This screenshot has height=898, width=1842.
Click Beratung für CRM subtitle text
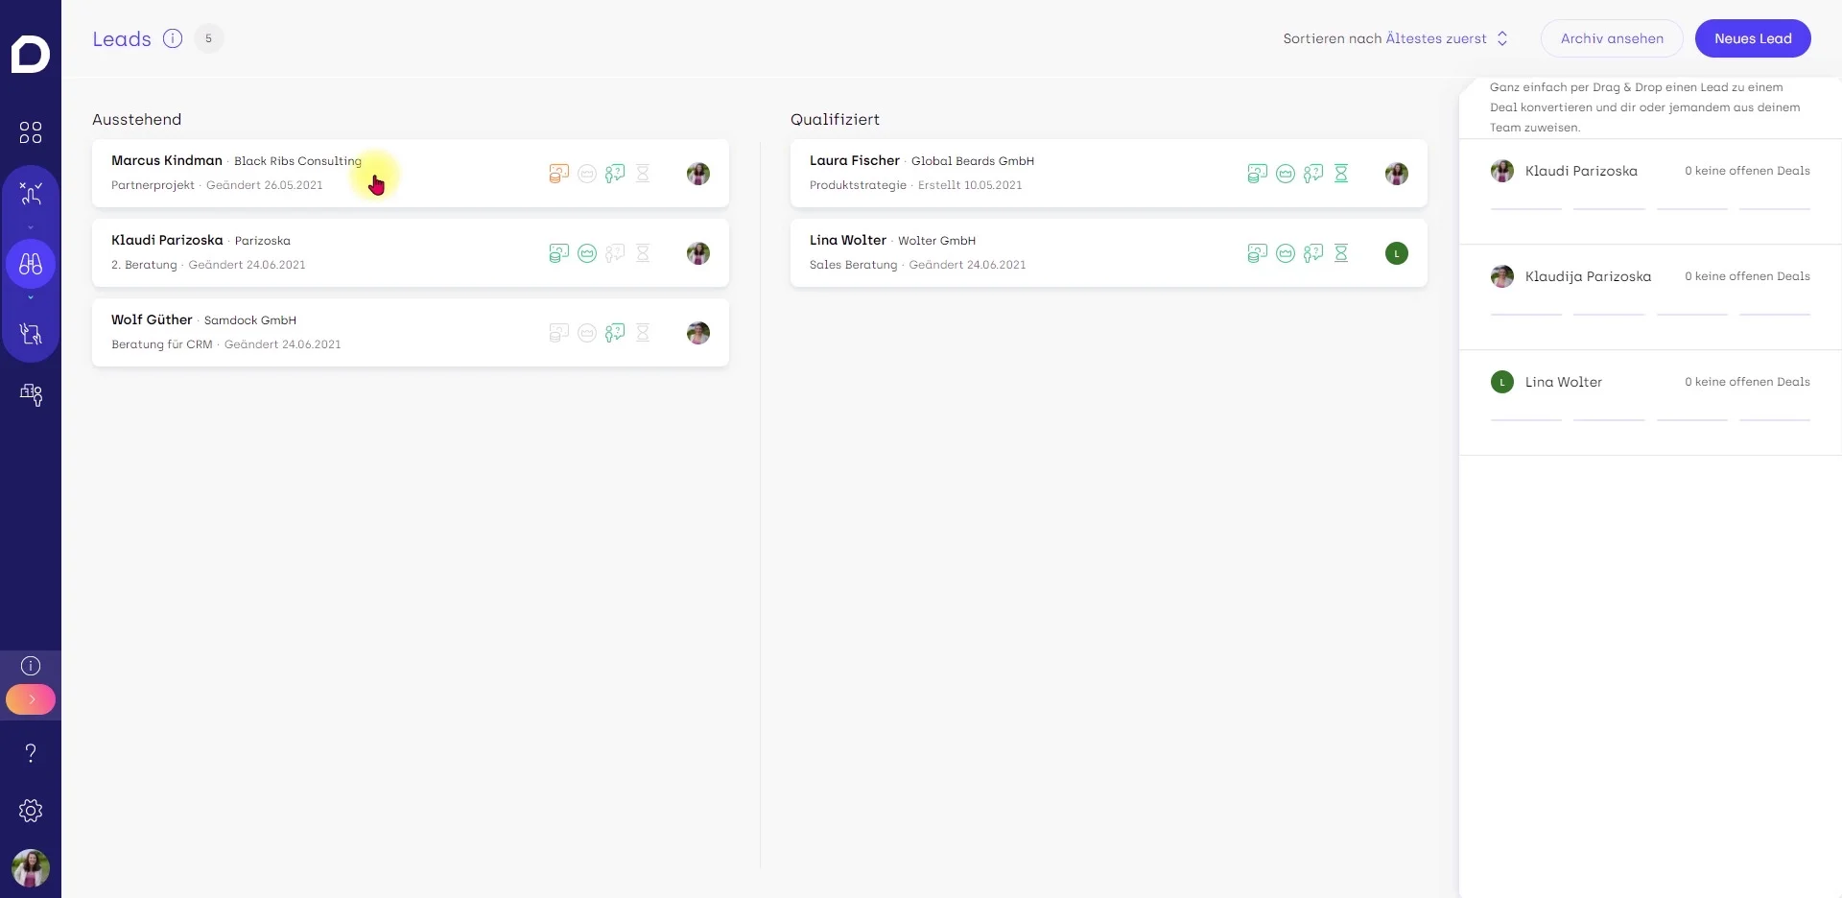coord(162,344)
